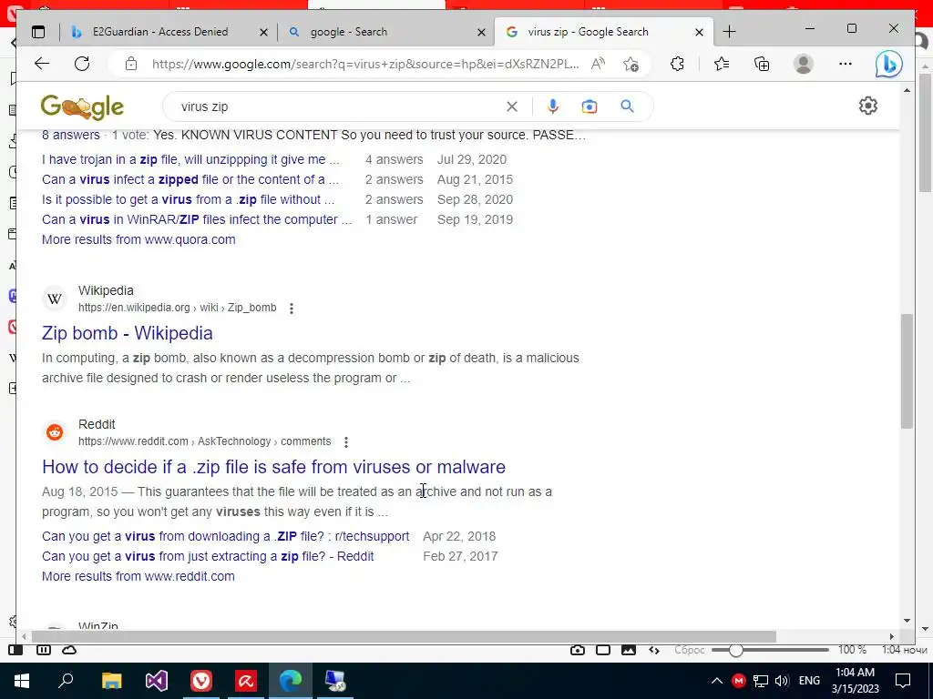Open 'Can you get a virus from just extracting' link
Screen dimensions: 933x699
pos(208,556)
